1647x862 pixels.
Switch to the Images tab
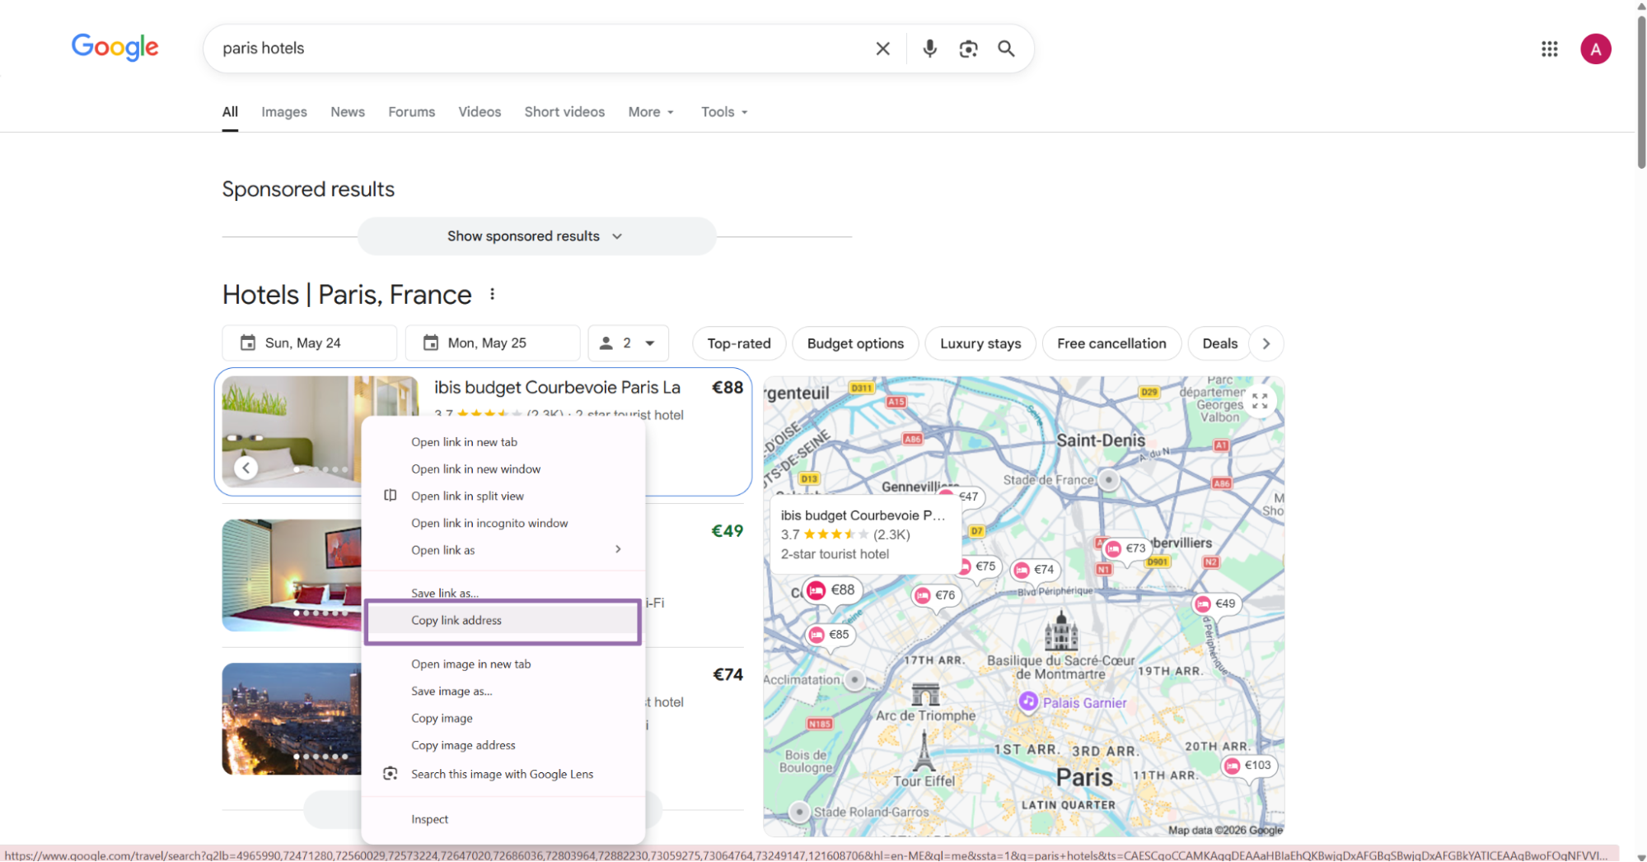(x=284, y=112)
